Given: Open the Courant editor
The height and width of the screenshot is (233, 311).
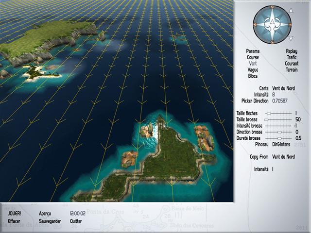Looking at the screenshot, I should 292,64.
